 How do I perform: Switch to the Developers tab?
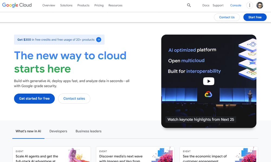click(58, 131)
